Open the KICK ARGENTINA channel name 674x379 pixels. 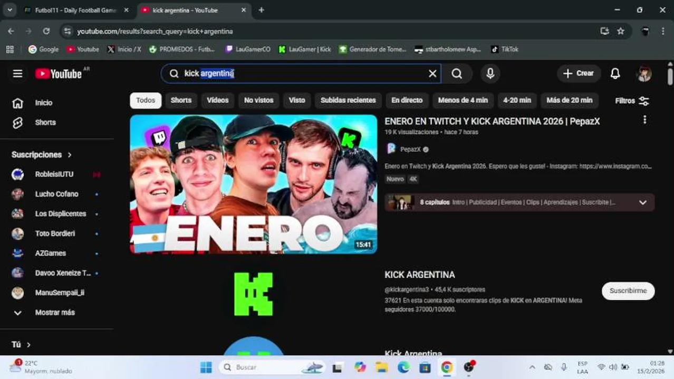[x=420, y=275]
